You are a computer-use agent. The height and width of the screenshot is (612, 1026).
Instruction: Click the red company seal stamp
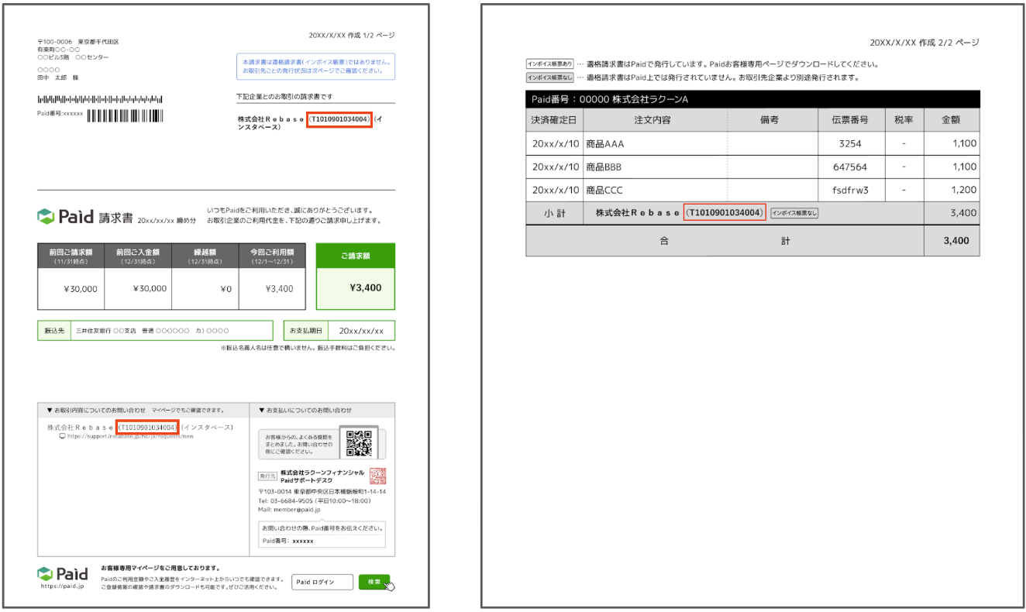click(378, 476)
